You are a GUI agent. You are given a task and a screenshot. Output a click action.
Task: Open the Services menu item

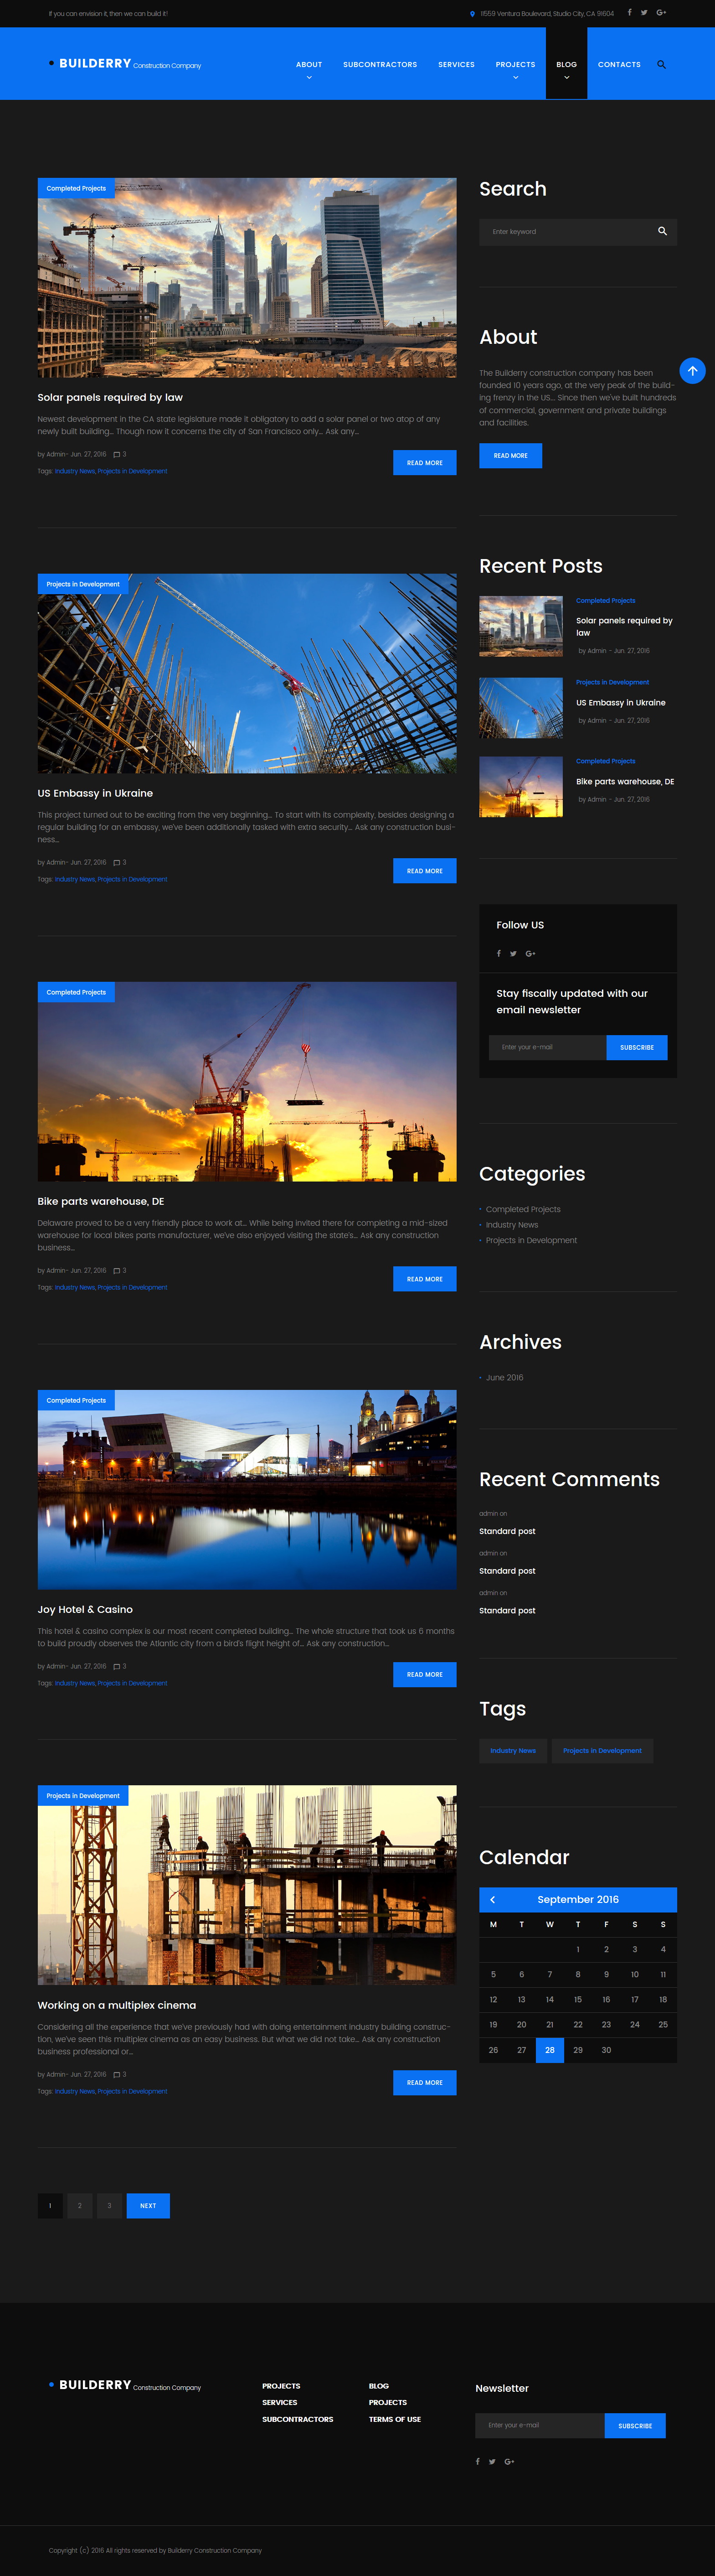[x=456, y=64]
